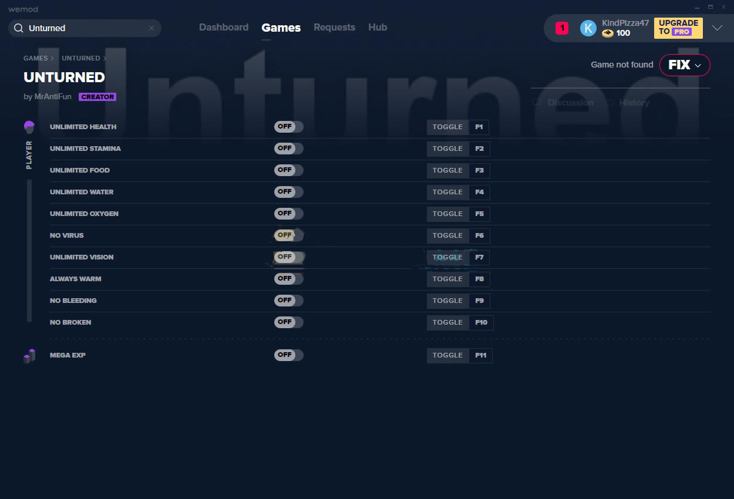
Task: Open notifications via the red badge icon
Action: 560,28
